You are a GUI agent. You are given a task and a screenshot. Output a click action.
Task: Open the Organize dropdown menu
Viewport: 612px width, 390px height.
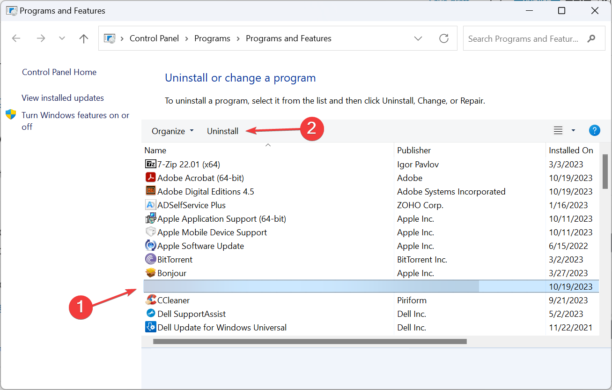click(x=172, y=131)
